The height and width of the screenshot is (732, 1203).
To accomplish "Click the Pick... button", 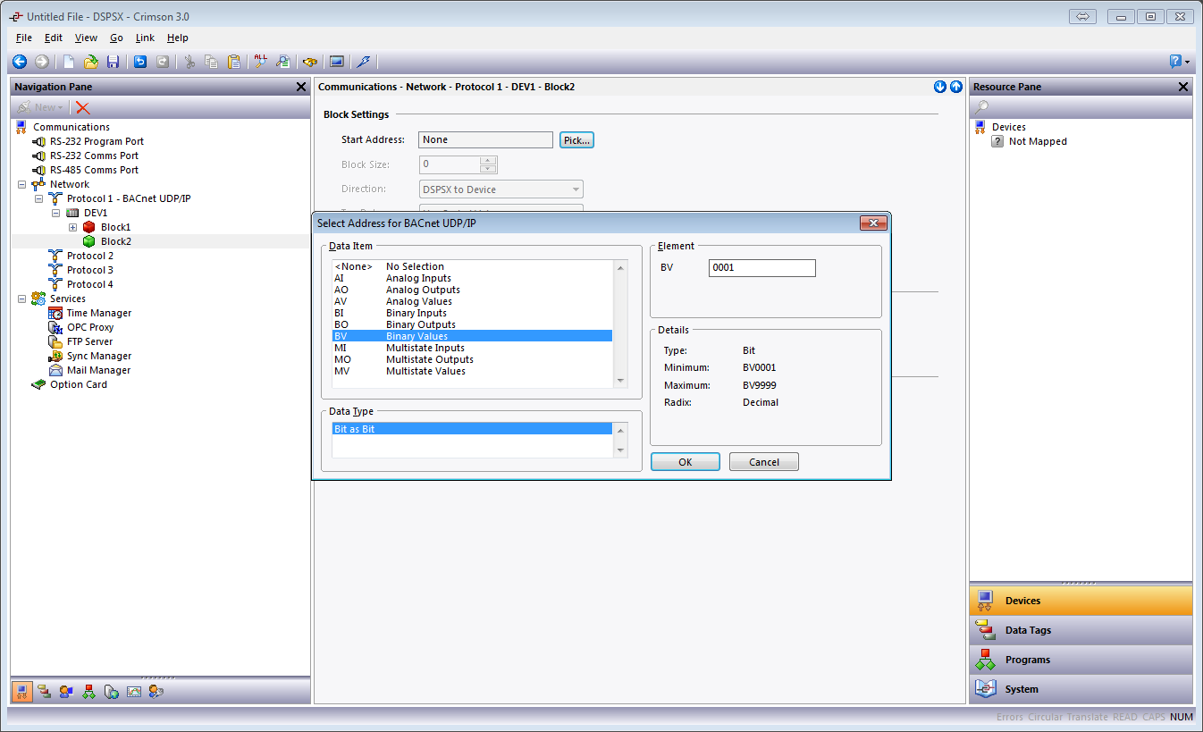I will (576, 140).
